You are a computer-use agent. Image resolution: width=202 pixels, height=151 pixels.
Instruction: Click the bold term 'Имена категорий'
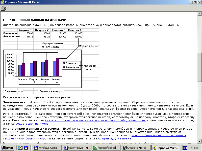(x=17, y=114)
